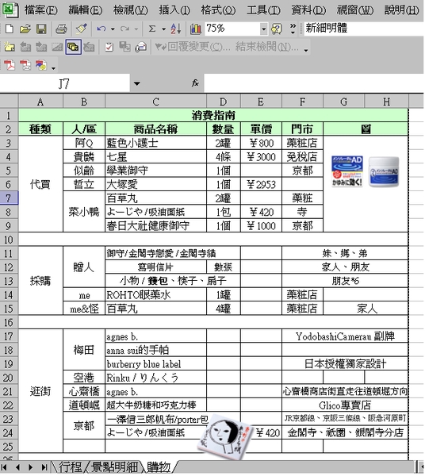Open the 編輯(E) menu
The height and width of the screenshot is (476, 425).
(x=86, y=10)
